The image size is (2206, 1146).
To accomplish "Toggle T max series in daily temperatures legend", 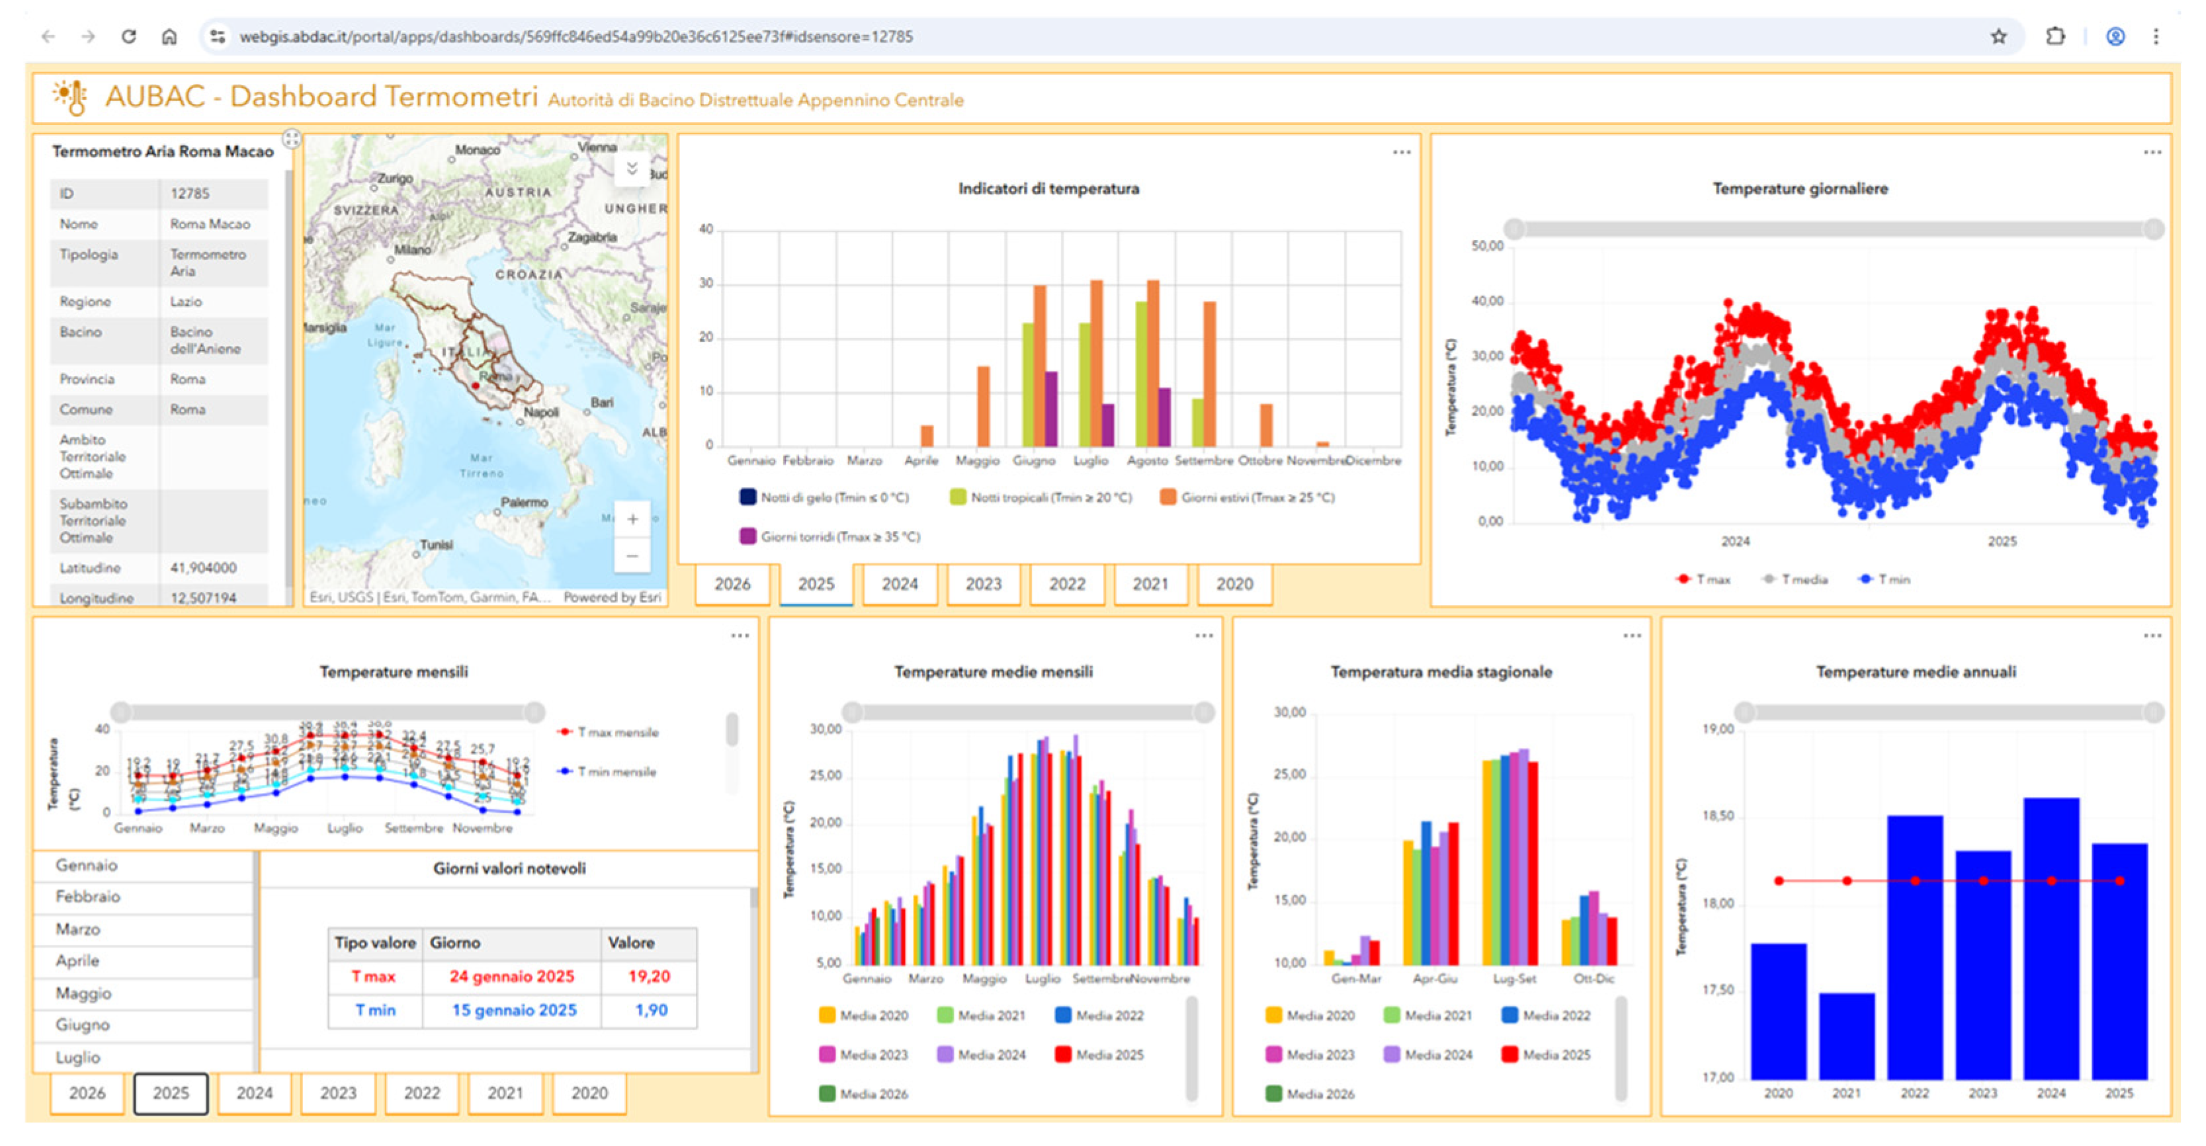I will tap(1703, 579).
